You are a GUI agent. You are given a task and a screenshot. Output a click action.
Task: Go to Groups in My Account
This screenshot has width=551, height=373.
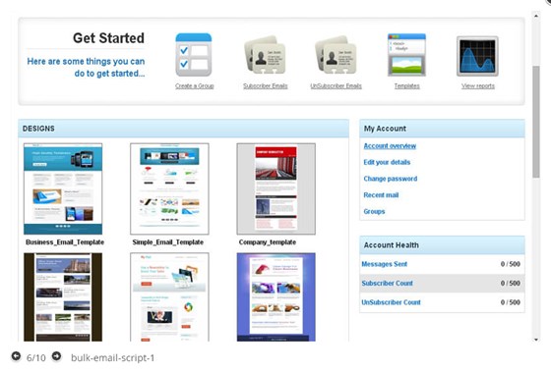(374, 211)
